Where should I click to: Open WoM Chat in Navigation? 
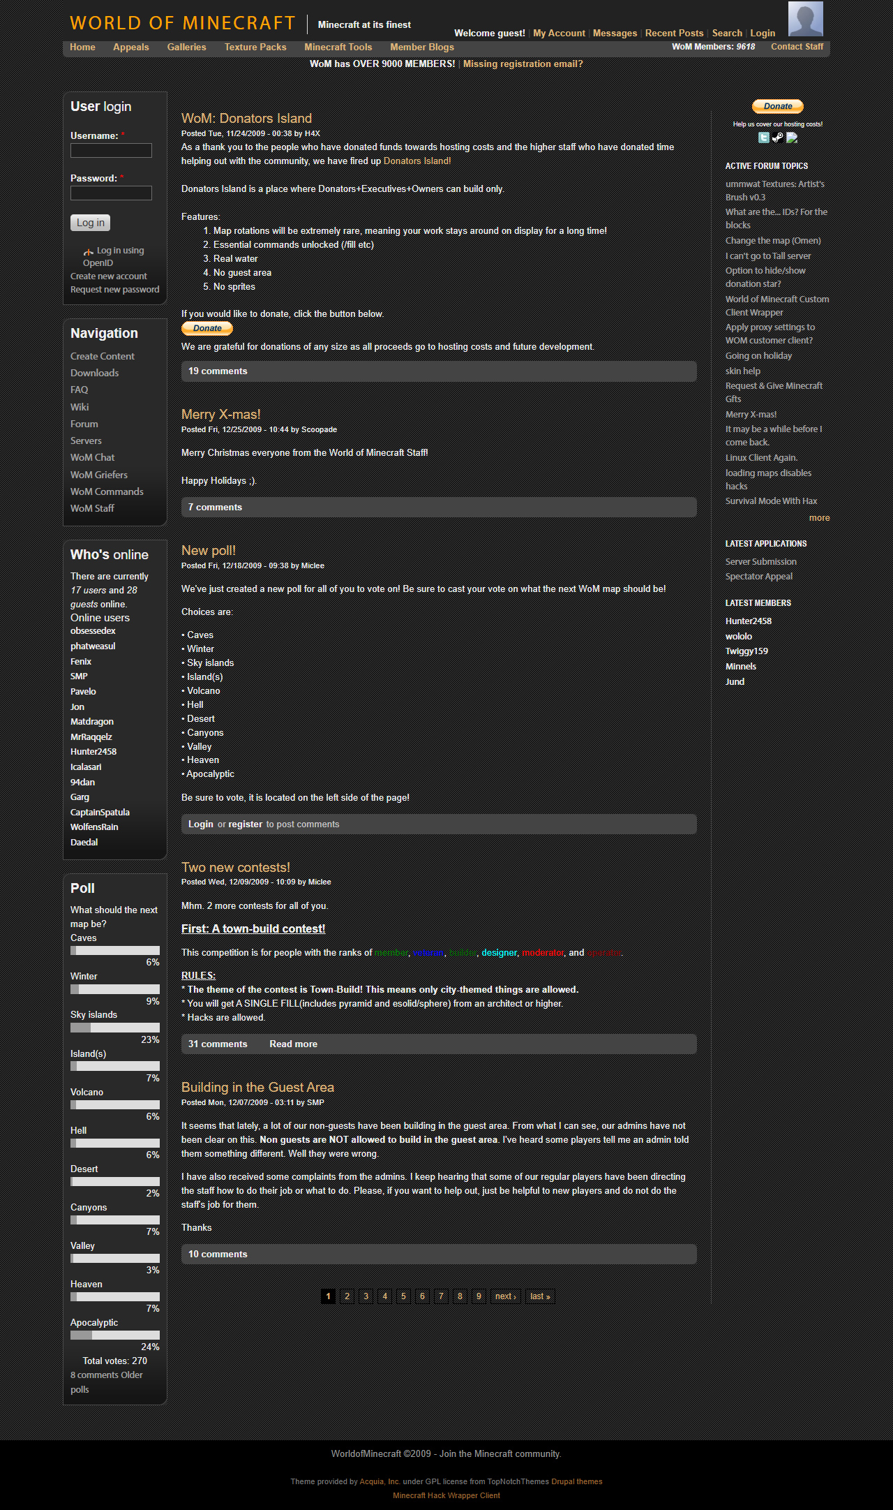(92, 457)
